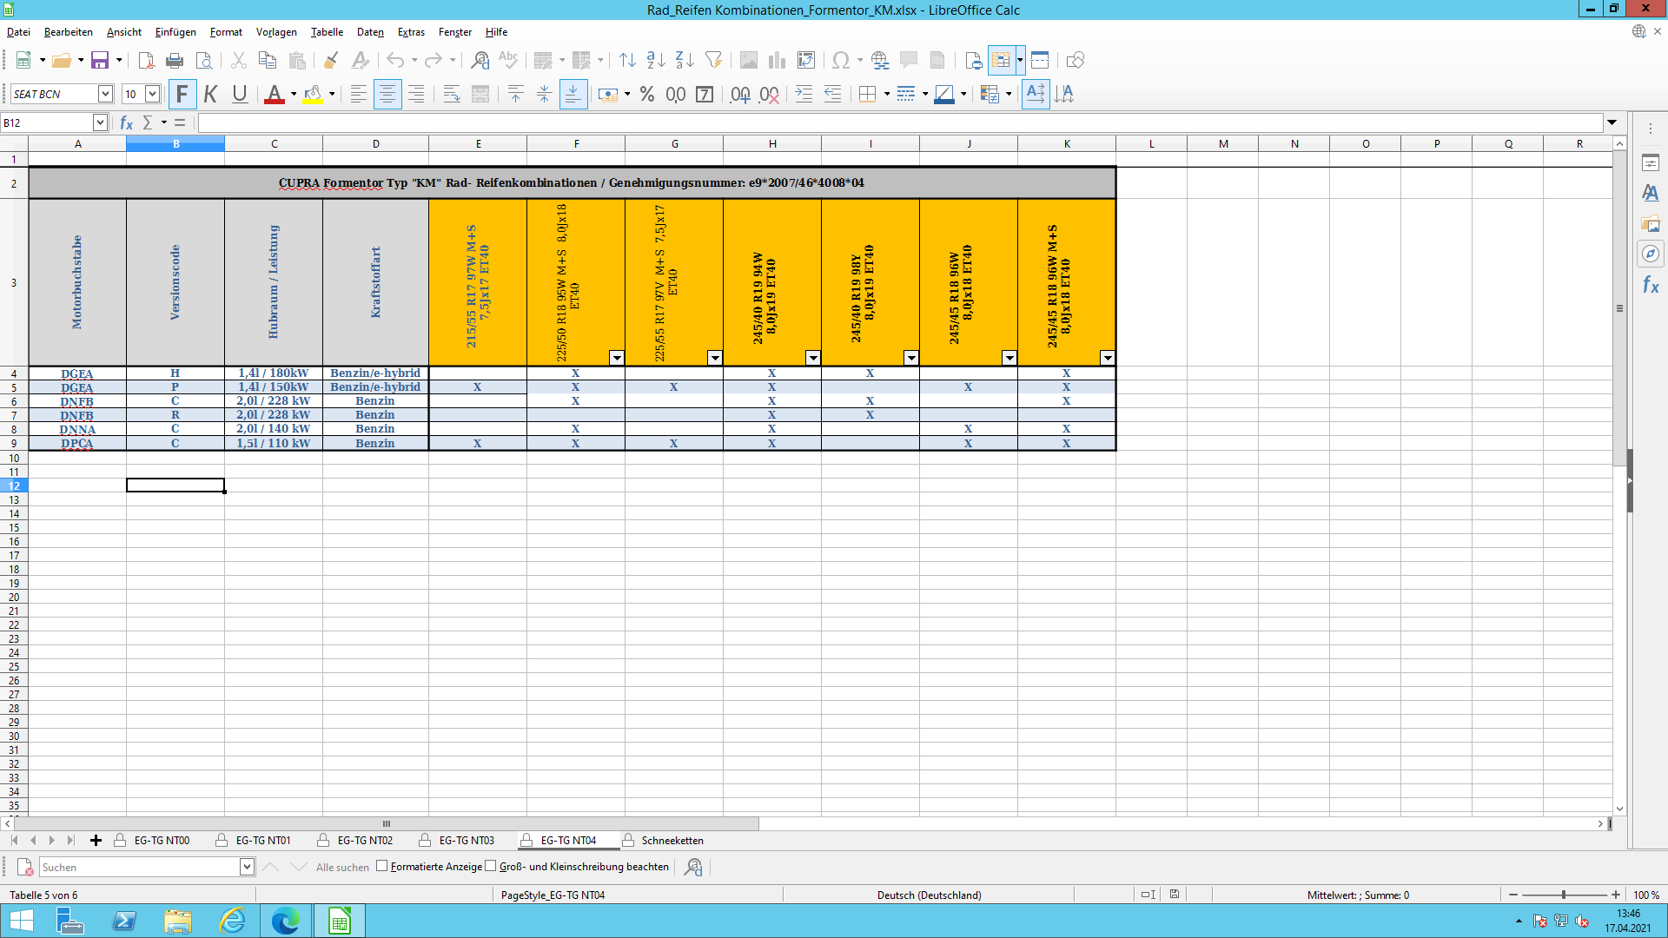Open the font name dropdown SEAT BCN
Image resolution: width=1668 pixels, height=938 pixels.
[105, 94]
